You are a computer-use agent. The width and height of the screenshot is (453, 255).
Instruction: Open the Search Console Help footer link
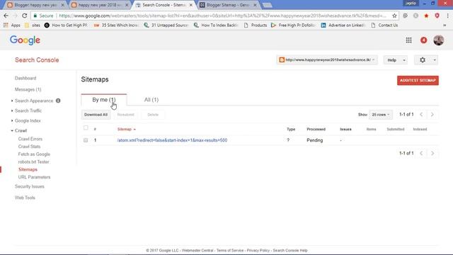click(290, 250)
